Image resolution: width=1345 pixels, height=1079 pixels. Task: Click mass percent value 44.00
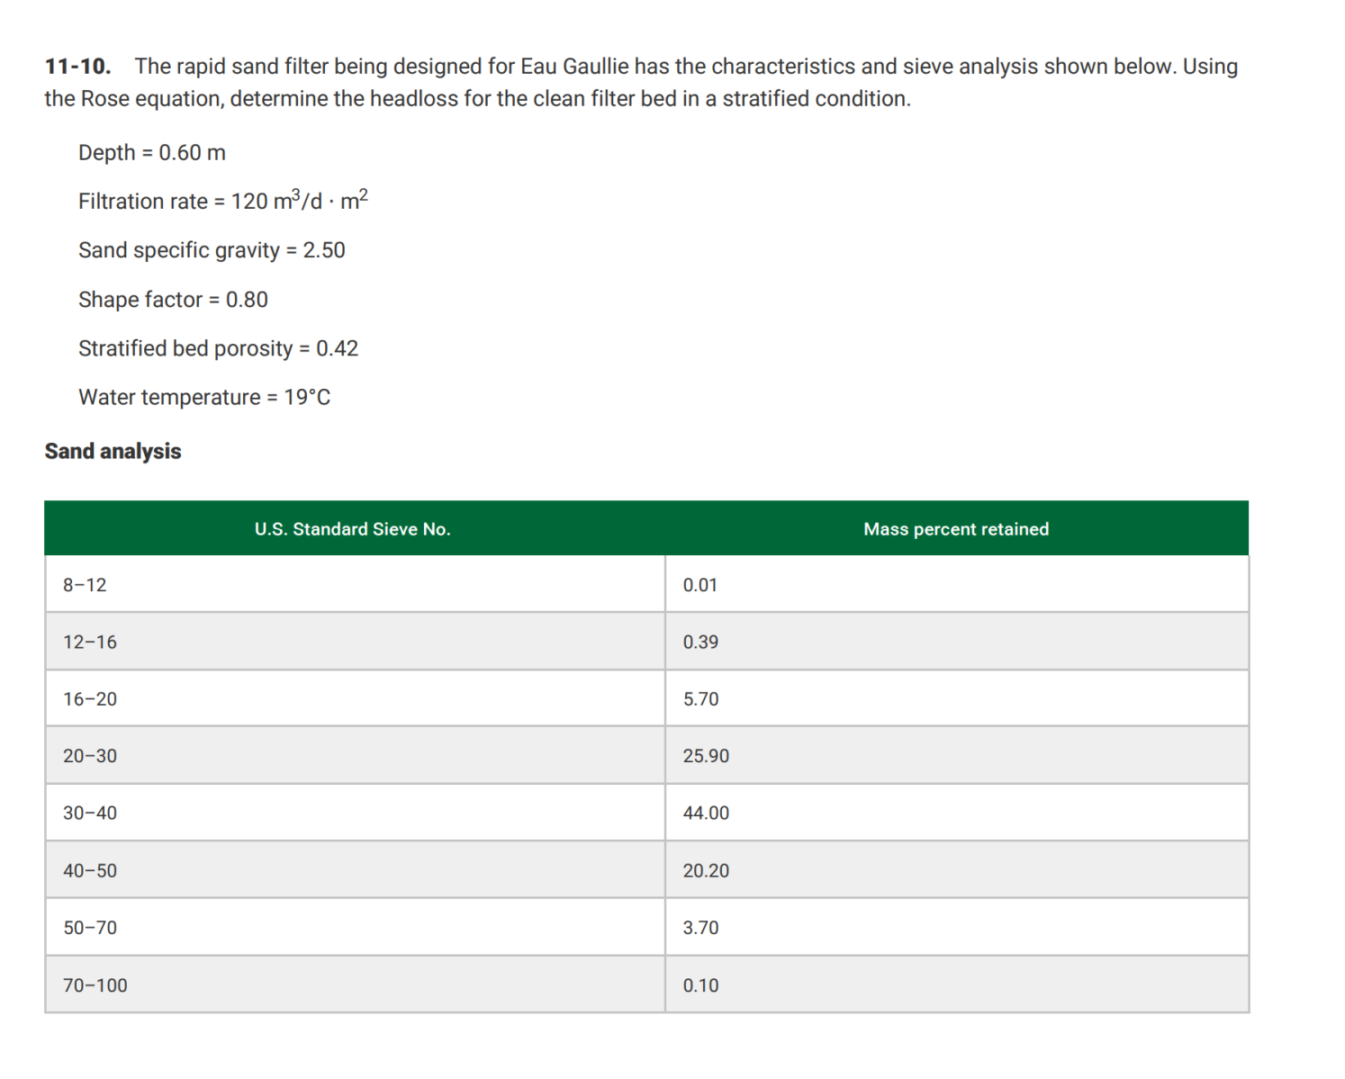pyautogui.click(x=706, y=813)
